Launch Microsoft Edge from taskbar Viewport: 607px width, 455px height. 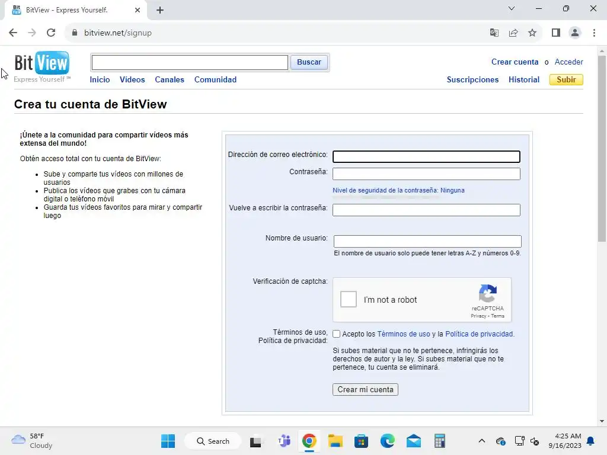pyautogui.click(x=388, y=441)
